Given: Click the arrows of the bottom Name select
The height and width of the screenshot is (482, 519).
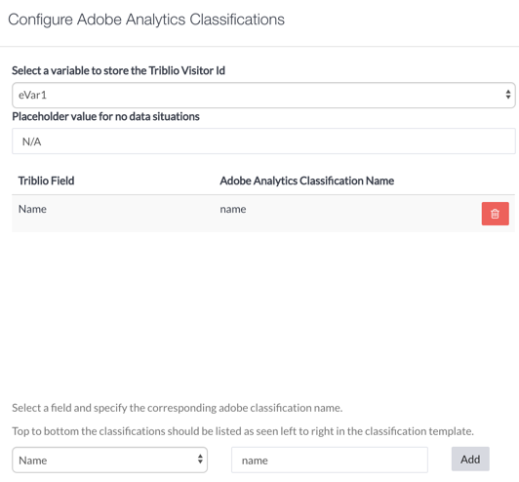Looking at the screenshot, I should coord(200,460).
